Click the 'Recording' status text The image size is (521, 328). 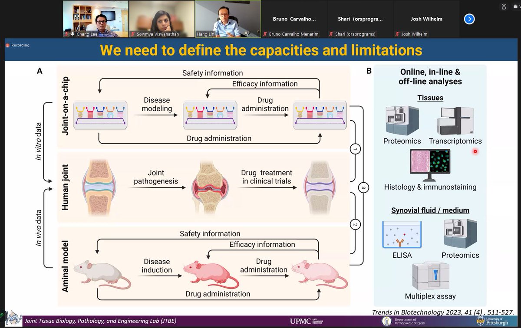coord(20,45)
